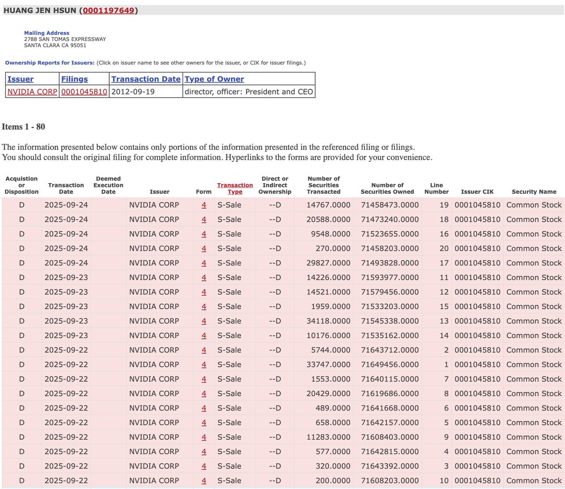
Task: Open Form 4 for the 20429.0000 share sale
Action: point(204,393)
